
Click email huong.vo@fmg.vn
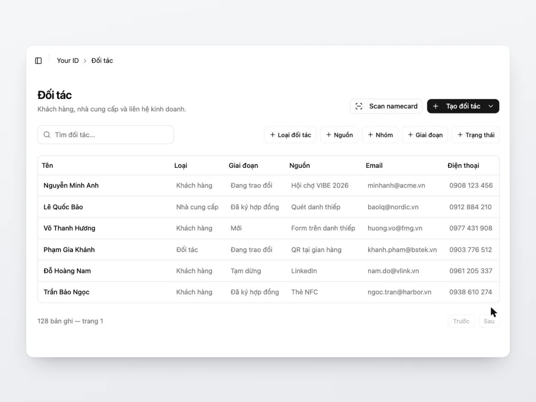(x=395, y=228)
